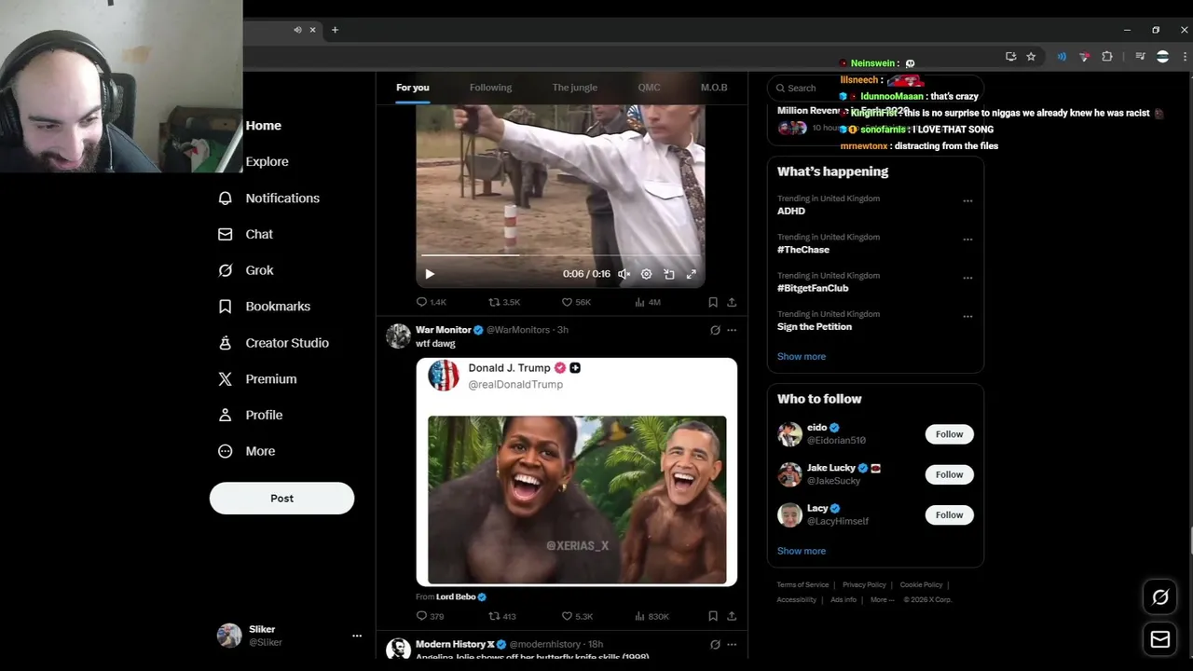Open Profile in the sidebar
The width and height of the screenshot is (1193, 671).
tap(250, 415)
